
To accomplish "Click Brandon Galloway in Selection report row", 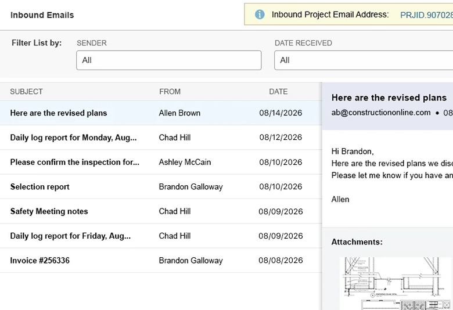I will 190,187.
